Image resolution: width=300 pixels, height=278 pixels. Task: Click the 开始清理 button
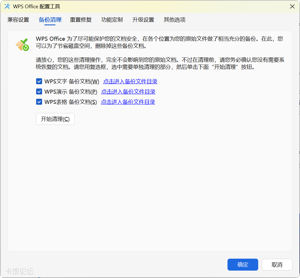pyautogui.click(x=55, y=119)
